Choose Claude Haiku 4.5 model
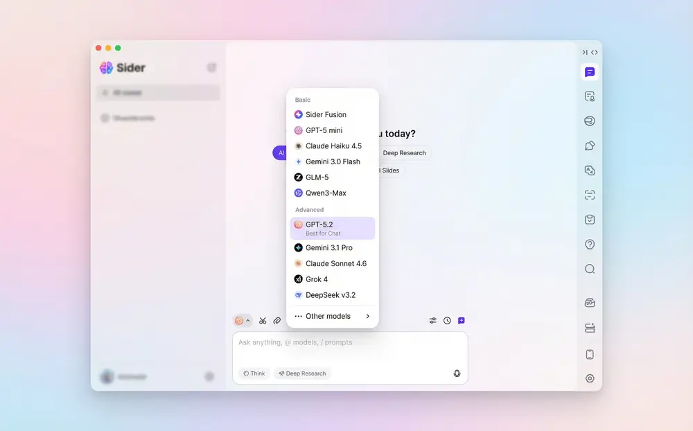This screenshot has height=431, width=693. [x=333, y=146]
